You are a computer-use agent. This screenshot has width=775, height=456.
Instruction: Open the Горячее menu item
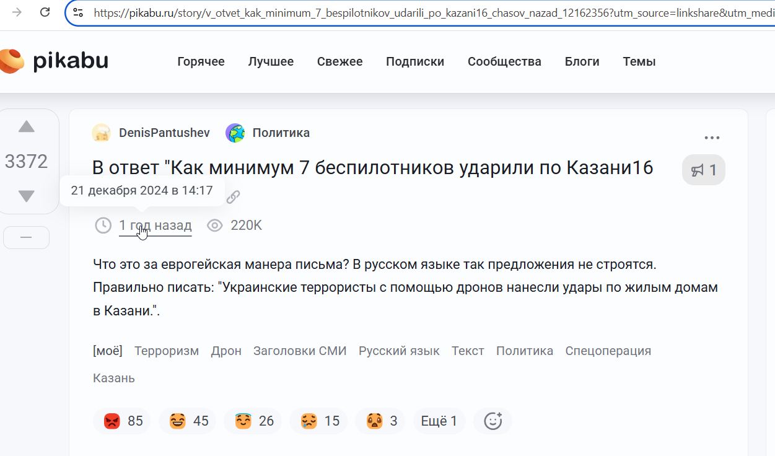click(x=201, y=61)
